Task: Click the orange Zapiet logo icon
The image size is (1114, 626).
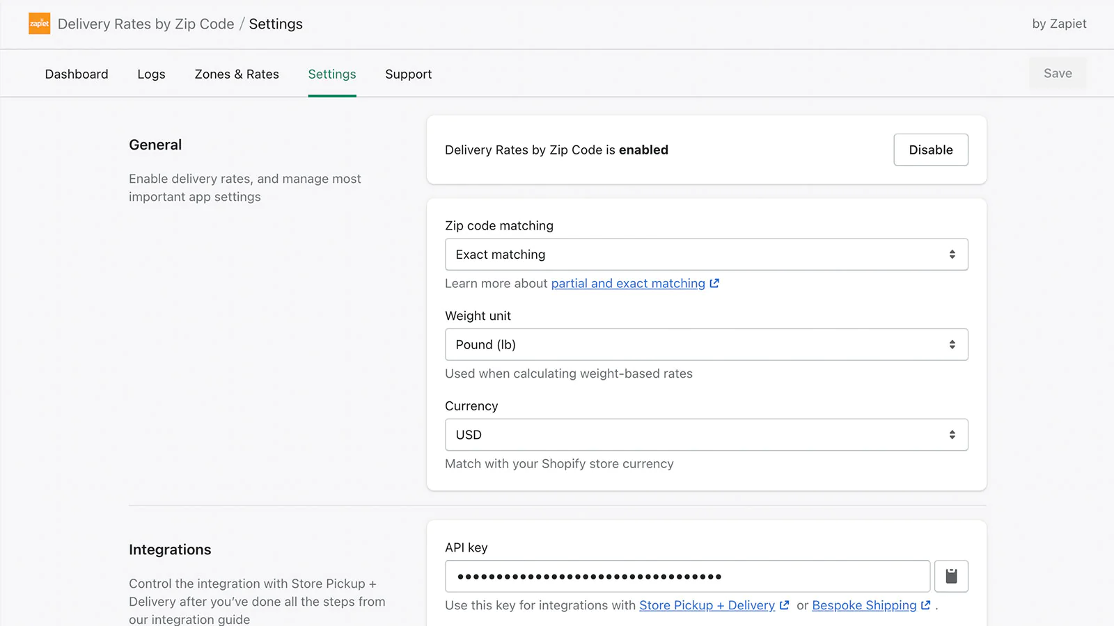Action: 39,24
